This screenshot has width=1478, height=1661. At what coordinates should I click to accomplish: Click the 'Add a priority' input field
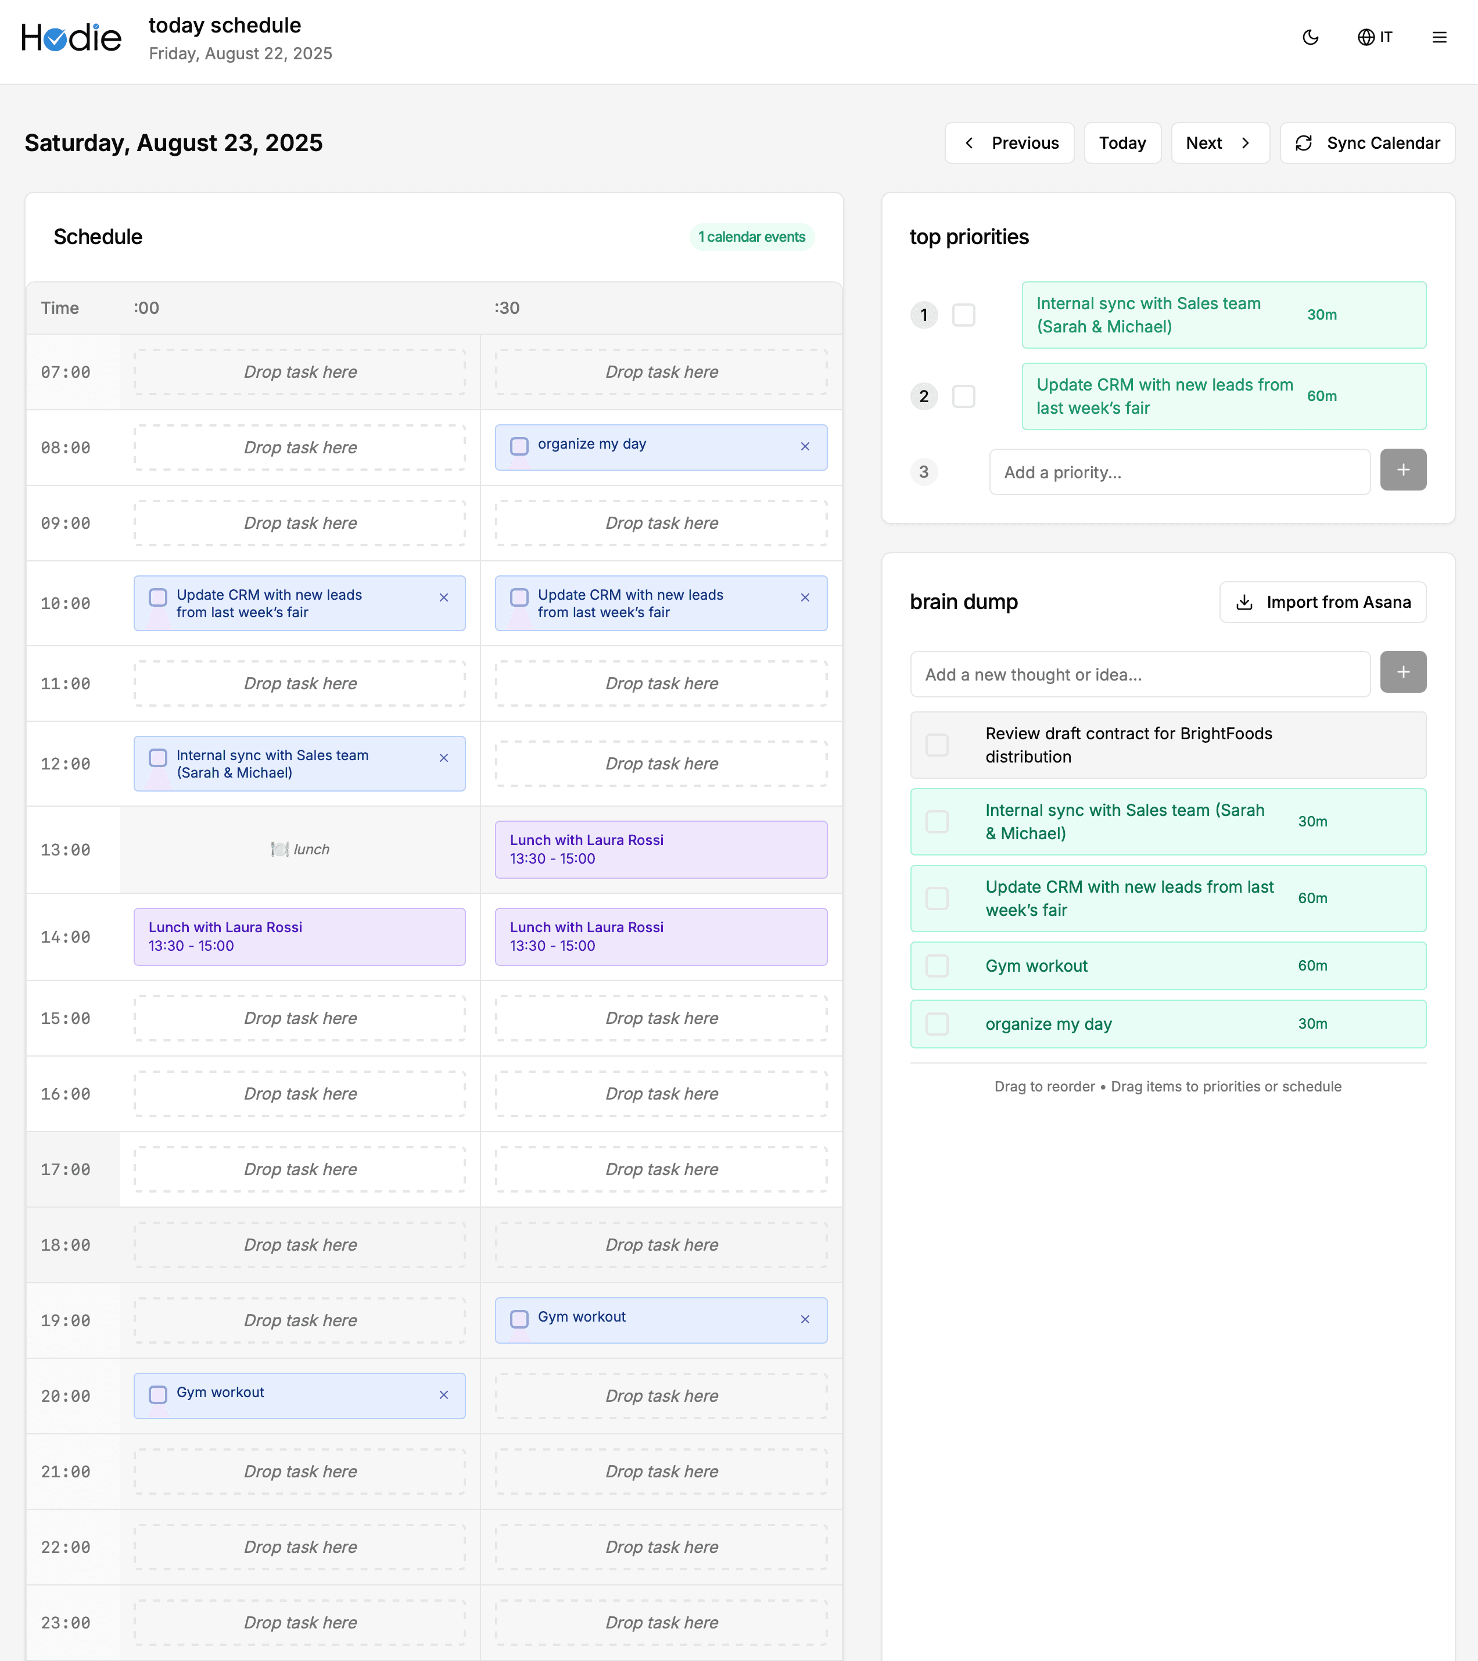click(x=1179, y=472)
